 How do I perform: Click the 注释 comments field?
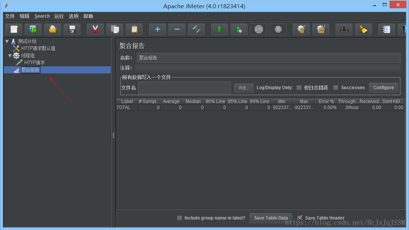coord(267,68)
